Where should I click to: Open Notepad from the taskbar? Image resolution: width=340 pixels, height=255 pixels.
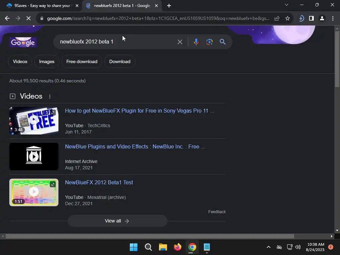coord(207,247)
